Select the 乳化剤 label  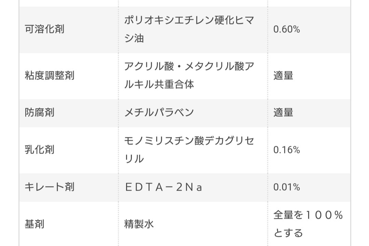[40, 150]
